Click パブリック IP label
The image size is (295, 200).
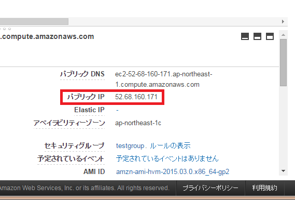[86, 97]
